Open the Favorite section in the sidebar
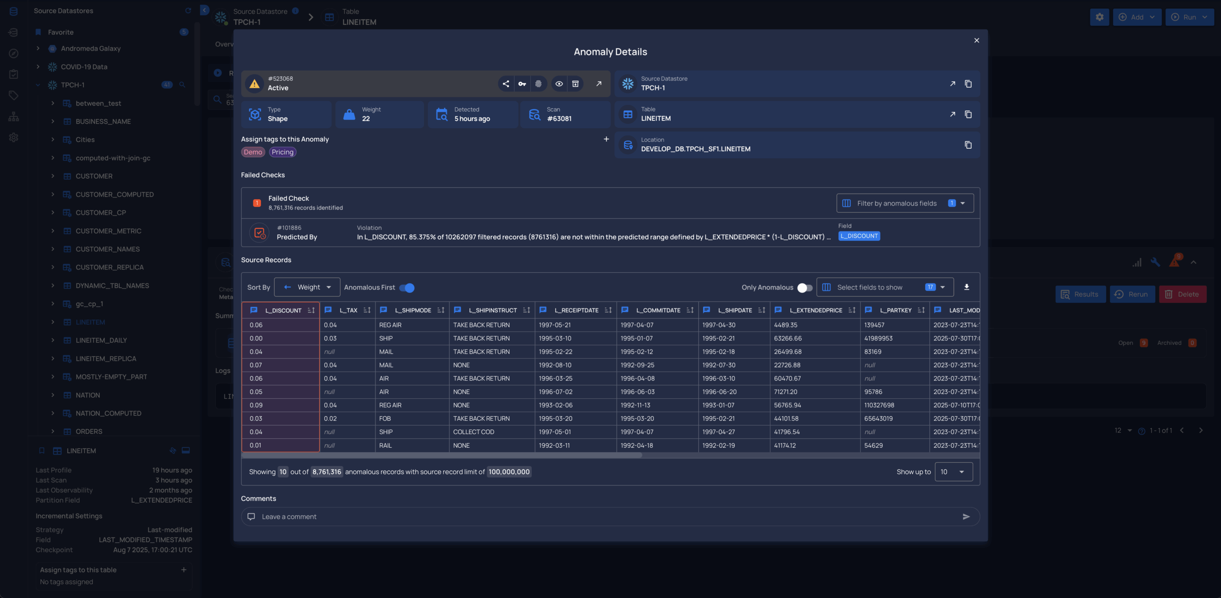 (61, 32)
